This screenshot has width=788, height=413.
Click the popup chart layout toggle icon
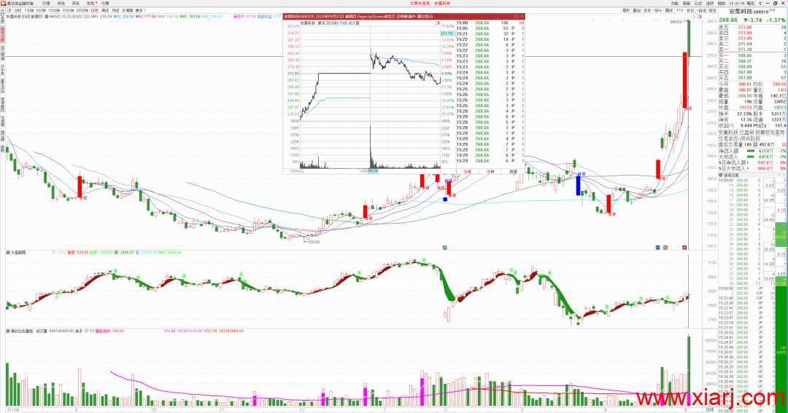pos(437,23)
